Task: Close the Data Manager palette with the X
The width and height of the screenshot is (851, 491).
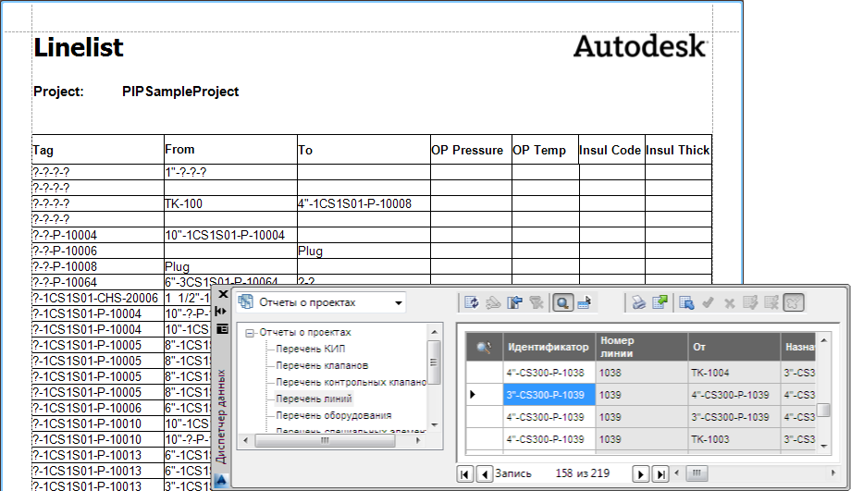Action: click(x=223, y=294)
